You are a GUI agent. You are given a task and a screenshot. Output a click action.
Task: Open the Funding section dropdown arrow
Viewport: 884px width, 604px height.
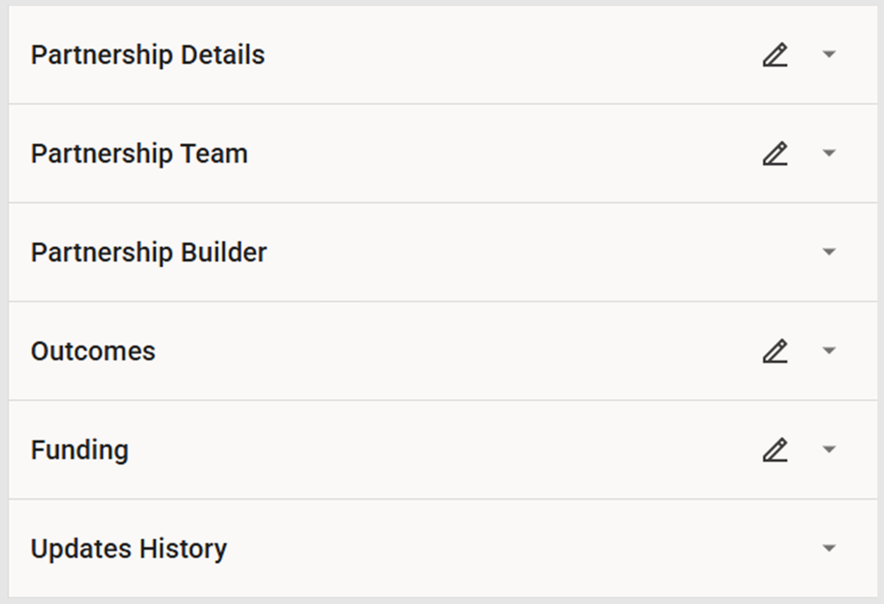(x=829, y=449)
